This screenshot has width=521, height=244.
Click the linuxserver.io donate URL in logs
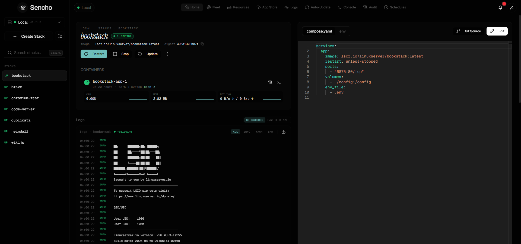(144, 196)
